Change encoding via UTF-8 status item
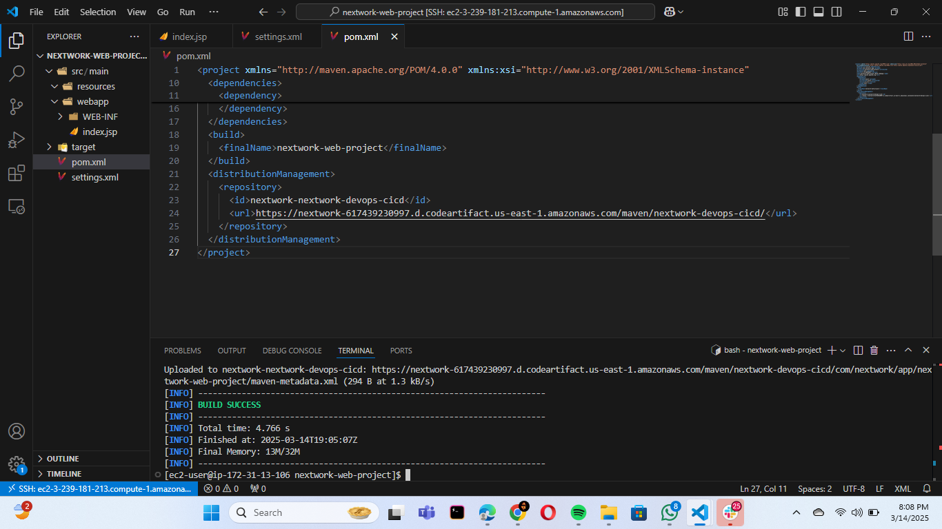The height and width of the screenshot is (529, 942). [853, 488]
